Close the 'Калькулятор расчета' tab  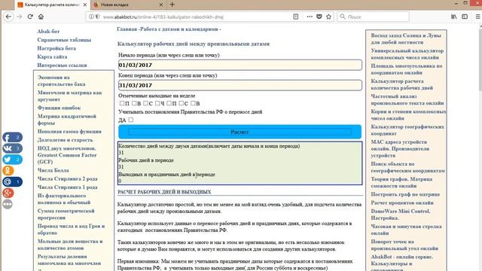tap(85, 5)
